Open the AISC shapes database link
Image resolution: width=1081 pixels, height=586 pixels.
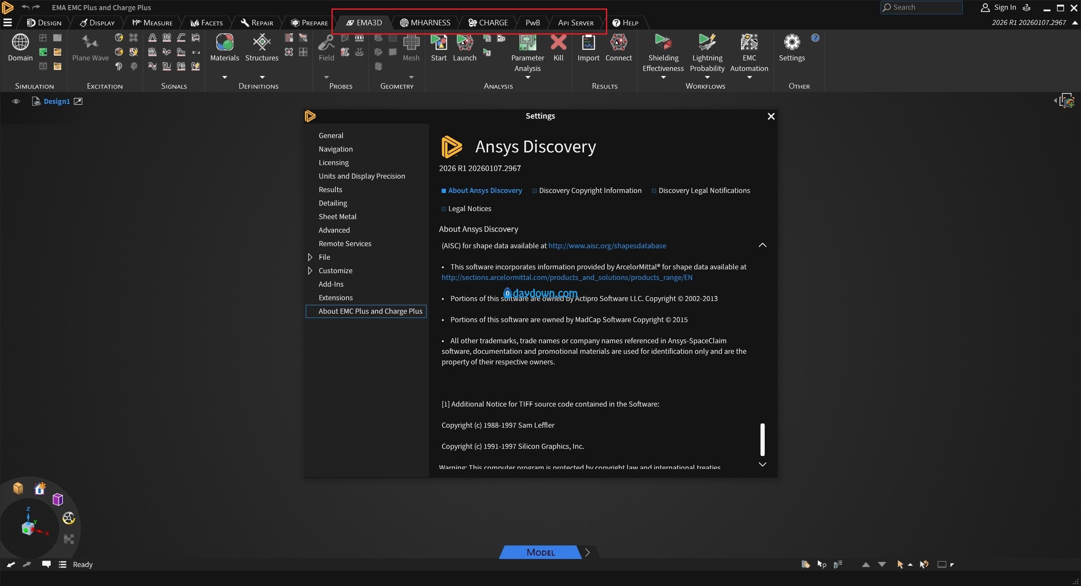point(607,246)
